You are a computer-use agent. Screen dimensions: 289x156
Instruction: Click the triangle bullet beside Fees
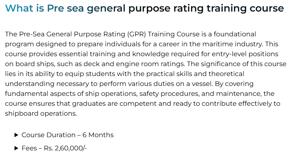16,148
